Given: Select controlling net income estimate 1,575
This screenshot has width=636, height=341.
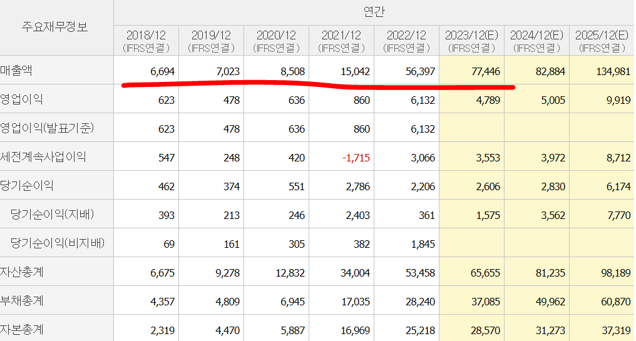Looking at the screenshot, I should tap(489, 215).
